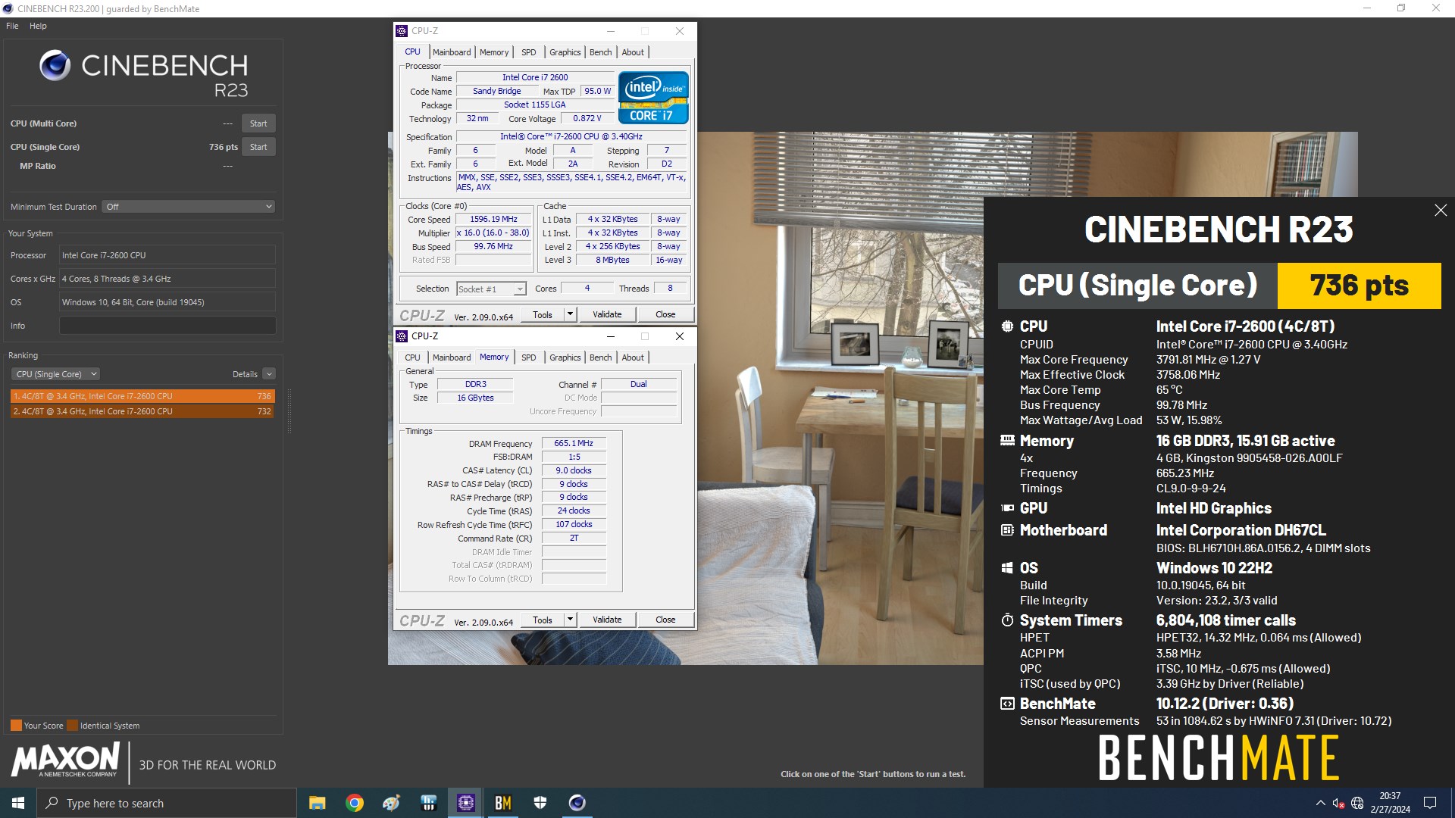Open the File menu in Cinebench
Screen dimensions: 1455x818
12,26
